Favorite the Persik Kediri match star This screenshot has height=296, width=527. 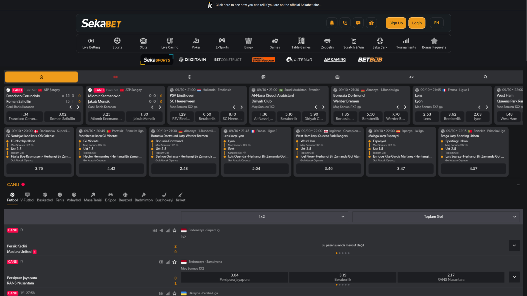175,230
